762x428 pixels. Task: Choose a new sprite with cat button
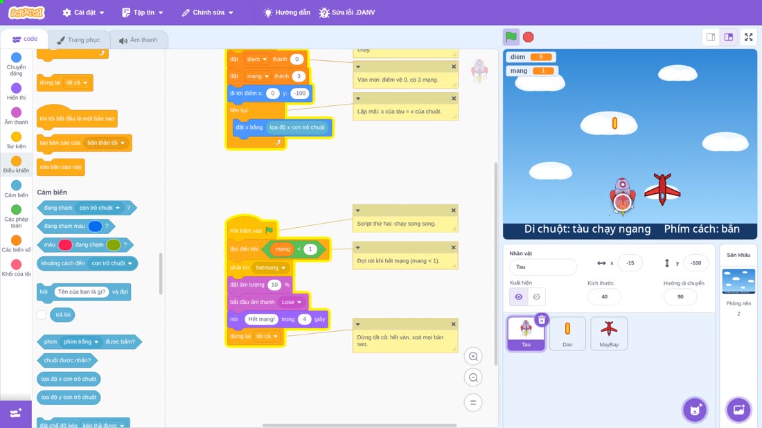(x=695, y=409)
